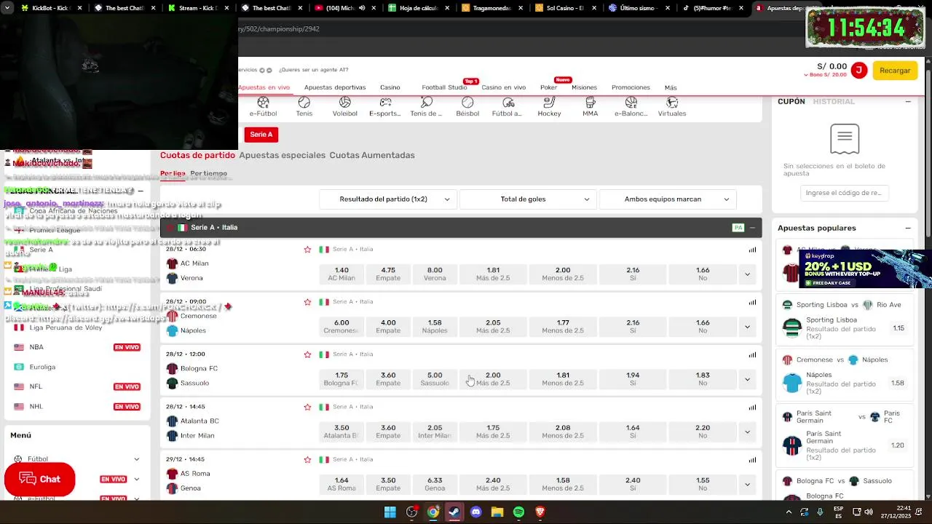Expand more markets for Atalanta BC vs Inter Milan
Viewport: 932px width, 524px height.
(747, 432)
